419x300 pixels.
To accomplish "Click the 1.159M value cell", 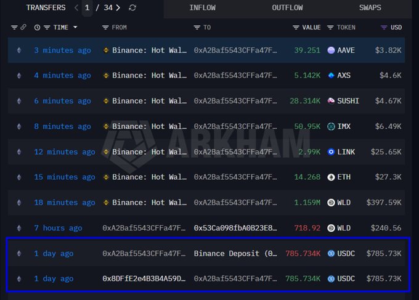I will coord(307,203).
